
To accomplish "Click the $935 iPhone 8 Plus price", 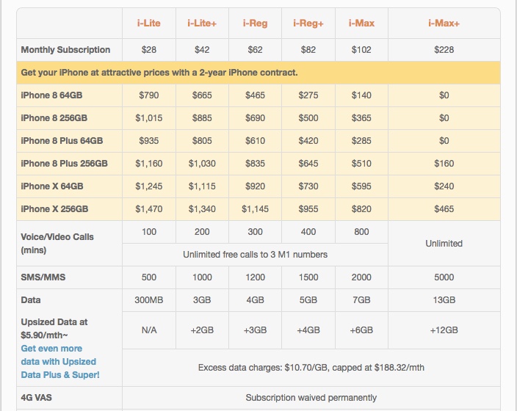I will point(148,141).
